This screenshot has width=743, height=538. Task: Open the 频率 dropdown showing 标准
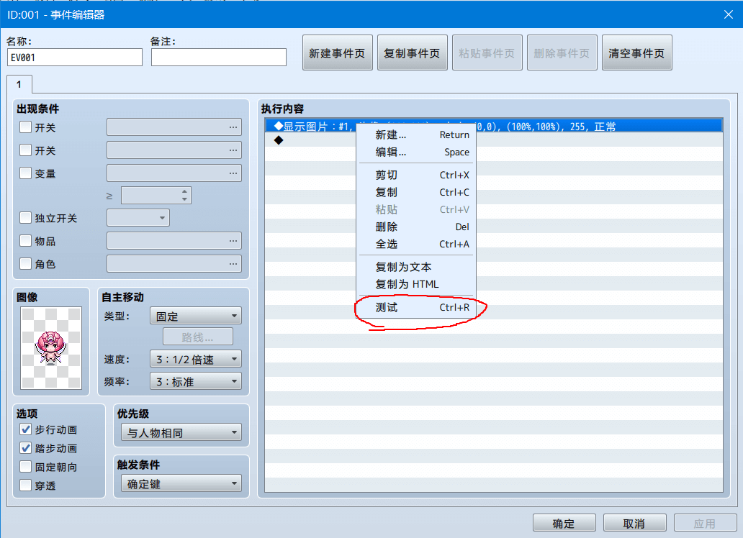(x=196, y=381)
